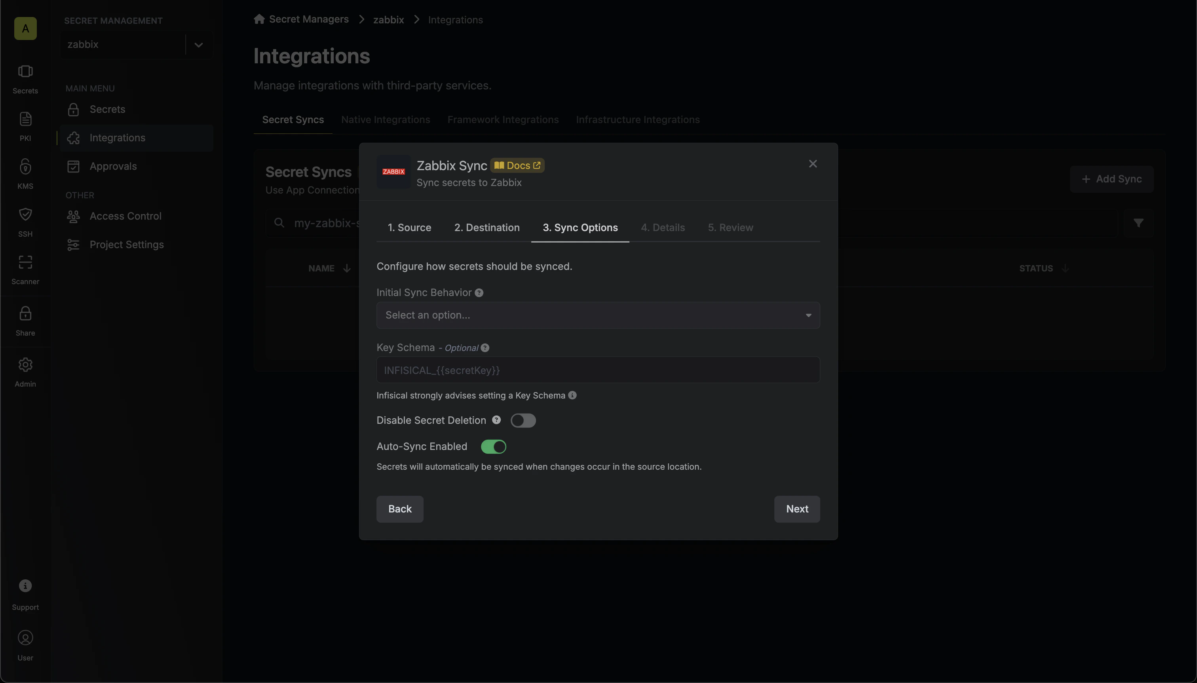1197x683 pixels.
Task: Click info icon beside Key Schema advice
Action: click(572, 395)
